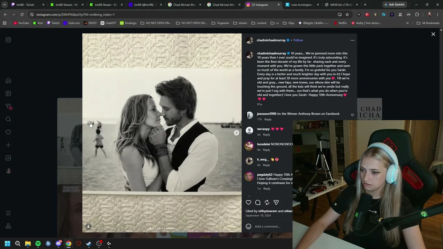Open Messages with the notification badge
The image size is (443, 249).
pyautogui.click(x=8, y=107)
